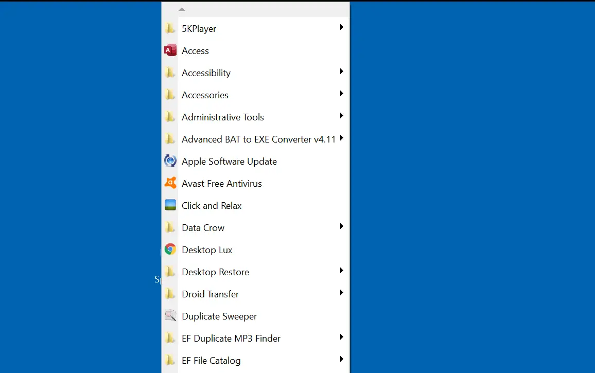Viewport: 595px width, 373px height.
Task: Expand the Advanced BAT to EXE Converter arrow
Action: 342,138
